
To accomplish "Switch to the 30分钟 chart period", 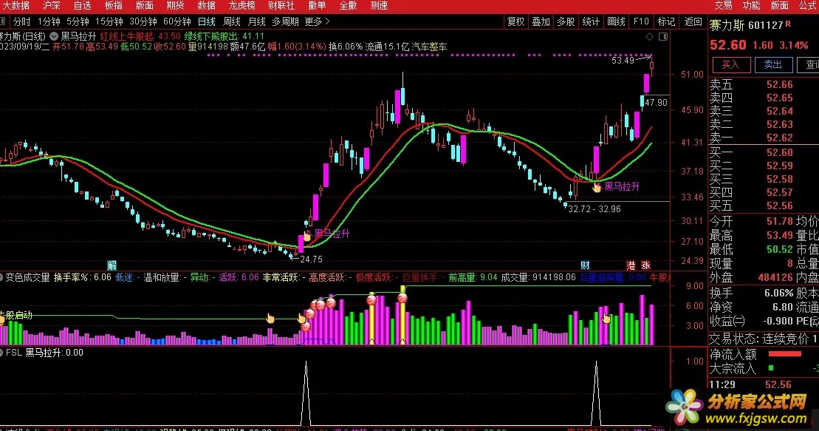I will click(x=143, y=21).
